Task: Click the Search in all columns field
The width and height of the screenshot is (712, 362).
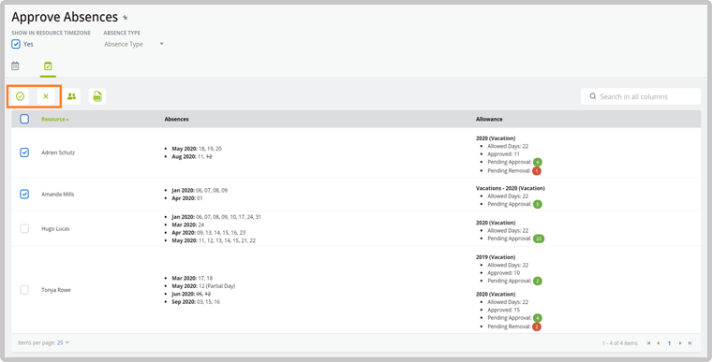Action: point(641,96)
